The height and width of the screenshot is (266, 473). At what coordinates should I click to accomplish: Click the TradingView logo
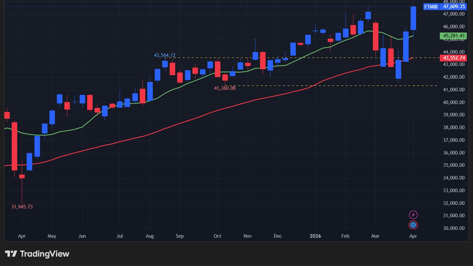[37, 254]
